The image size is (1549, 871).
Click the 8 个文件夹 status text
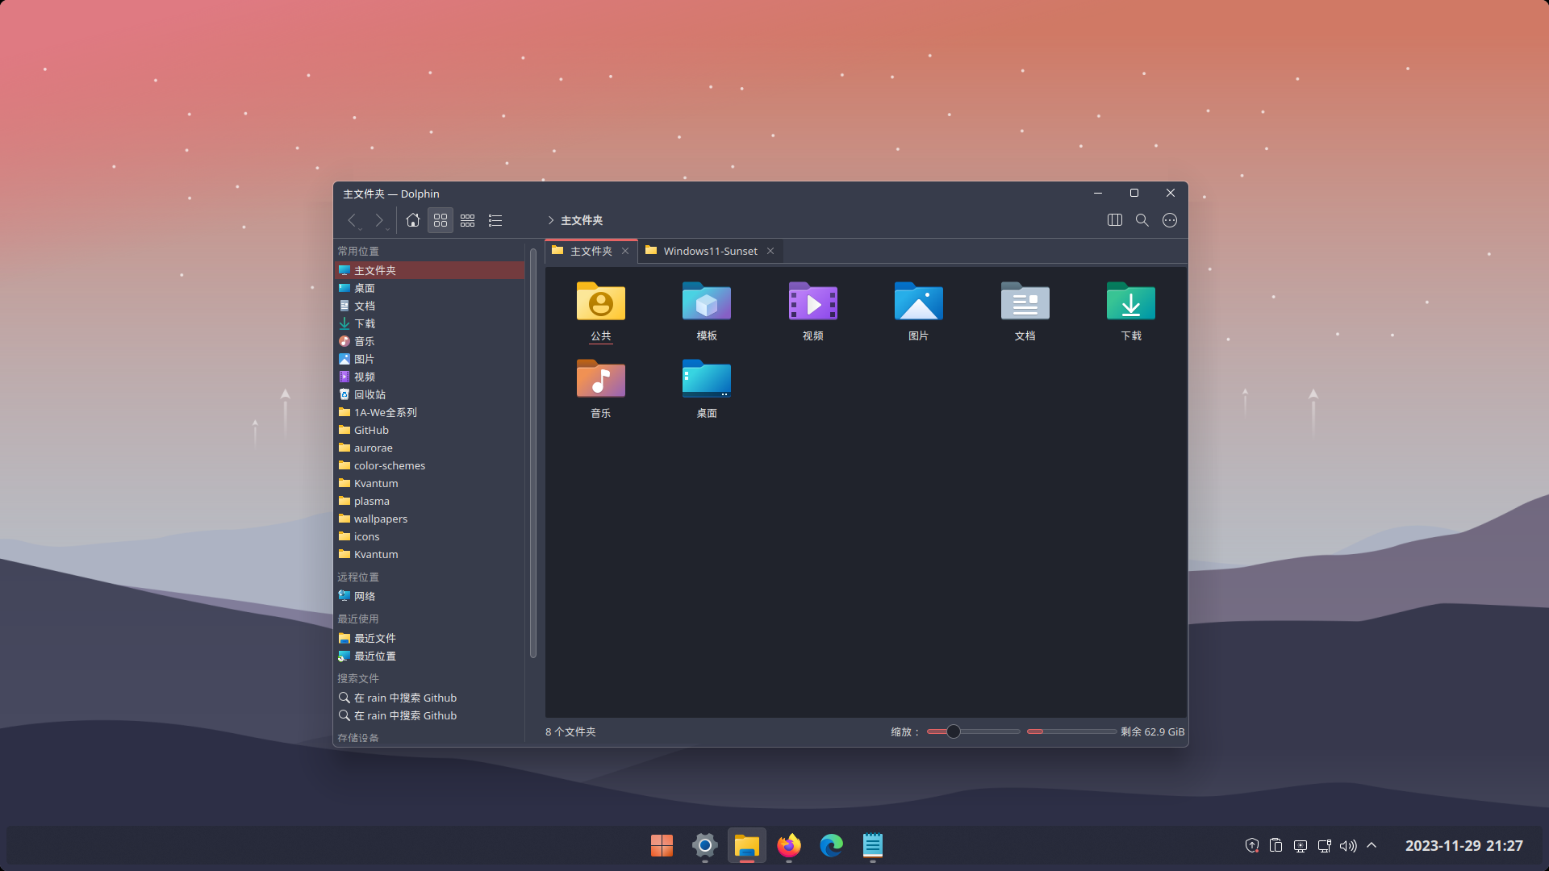tap(570, 731)
